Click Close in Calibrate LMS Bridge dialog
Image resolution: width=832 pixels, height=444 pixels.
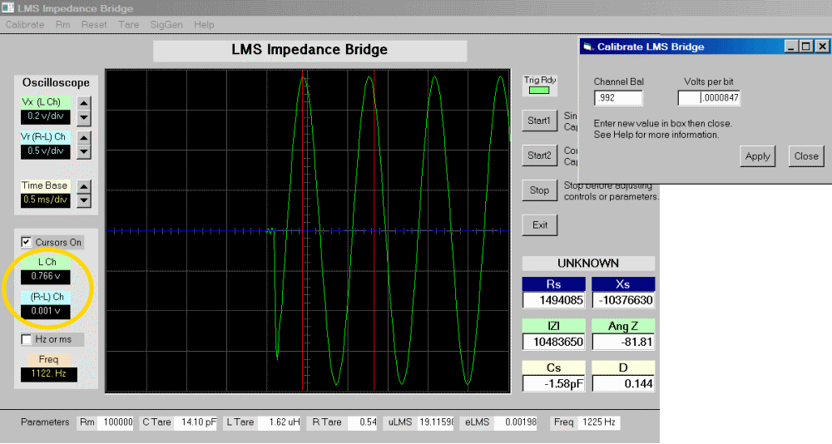coord(806,156)
